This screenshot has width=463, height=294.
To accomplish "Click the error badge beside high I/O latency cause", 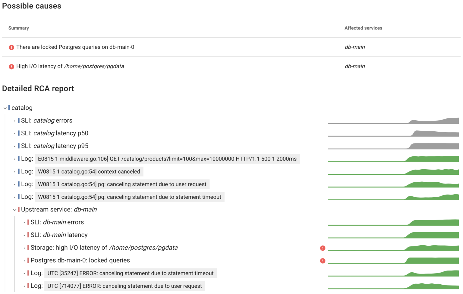I will (11, 66).
